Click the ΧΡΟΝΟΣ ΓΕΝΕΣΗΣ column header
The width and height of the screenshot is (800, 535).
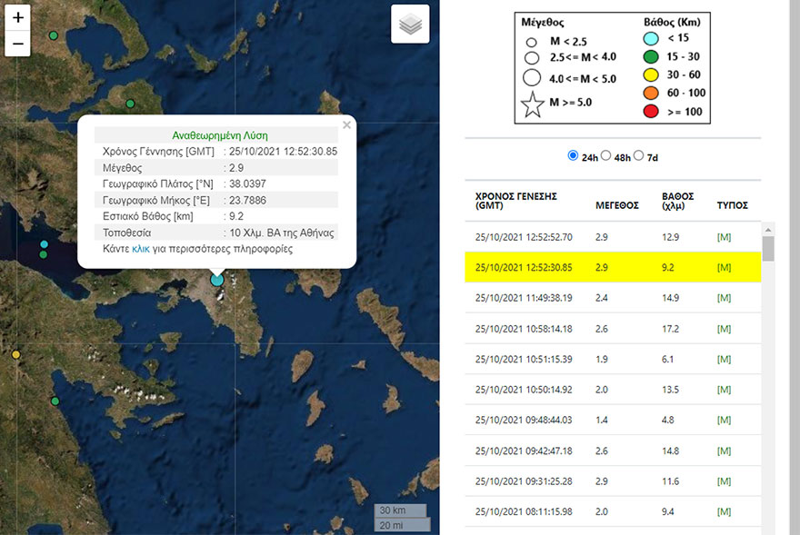pos(515,201)
